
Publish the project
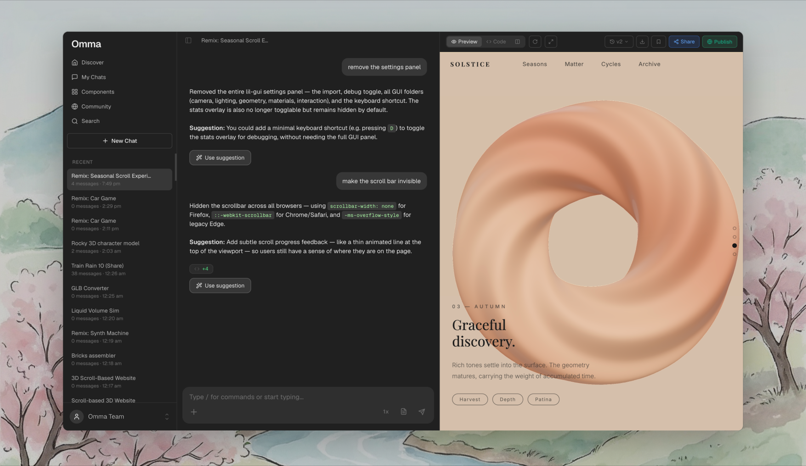[720, 42]
